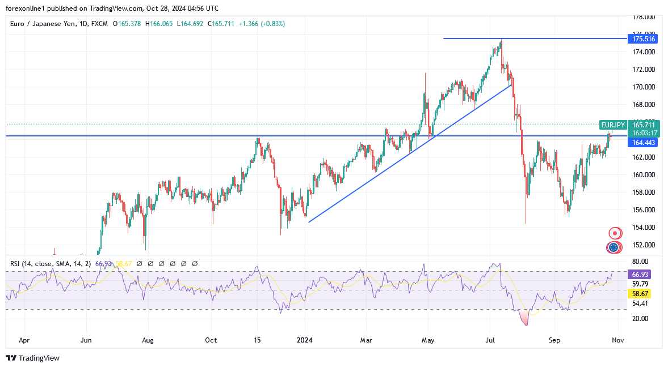Click the chart title Euro / Japanese Yen, 1D, FXCM
668x368 pixels.
59,24
